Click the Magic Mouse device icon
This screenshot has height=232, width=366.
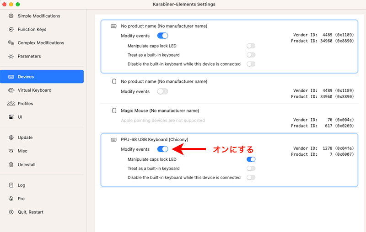pos(114,111)
